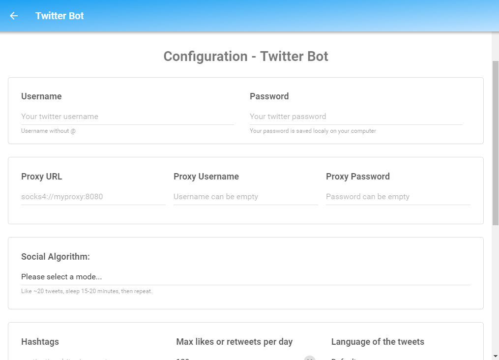Screen dimensions: 499x360
Task: Click inside the twitter Password field
Action: pyautogui.click(x=356, y=116)
